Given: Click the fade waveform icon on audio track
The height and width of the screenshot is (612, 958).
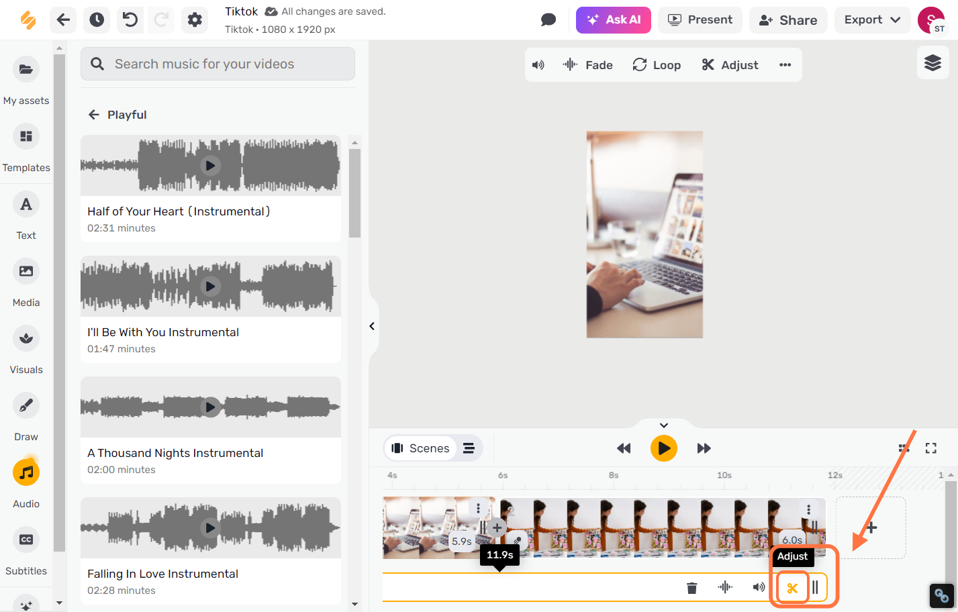Looking at the screenshot, I should point(725,588).
